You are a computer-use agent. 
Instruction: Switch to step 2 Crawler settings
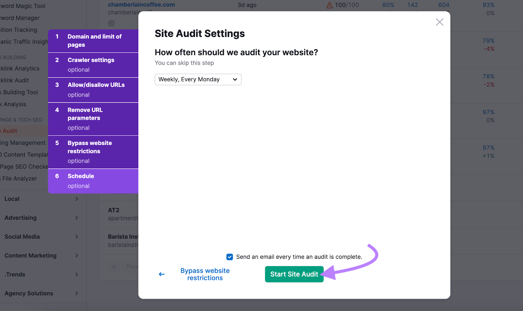click(93, 64)
